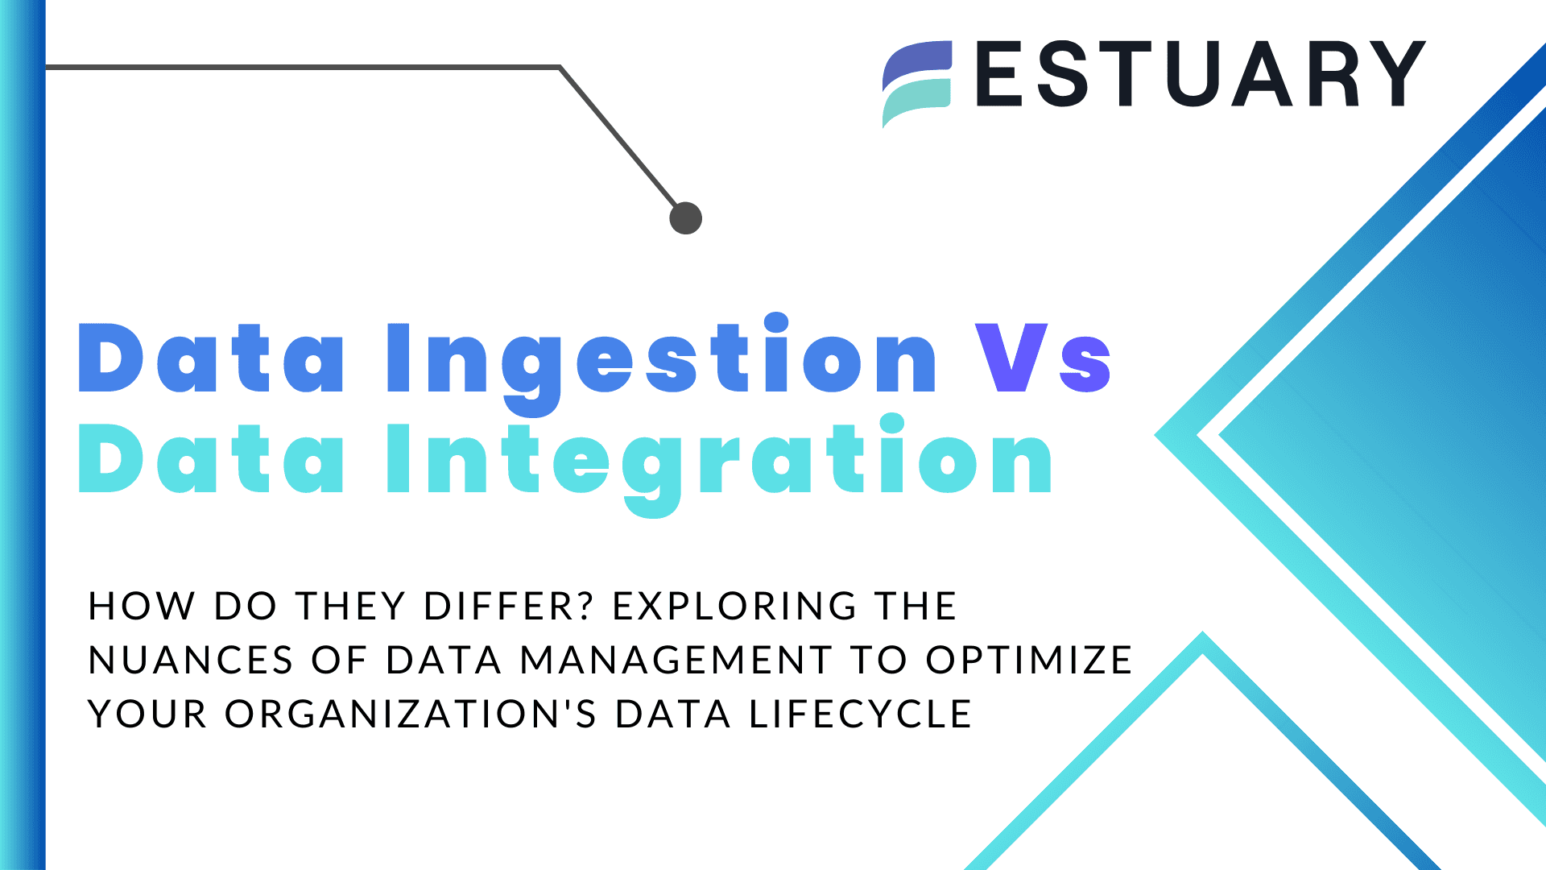Click the blue left sidebar stripe
The height and width of the screenshot is (870, 1546).
(16, 436)
